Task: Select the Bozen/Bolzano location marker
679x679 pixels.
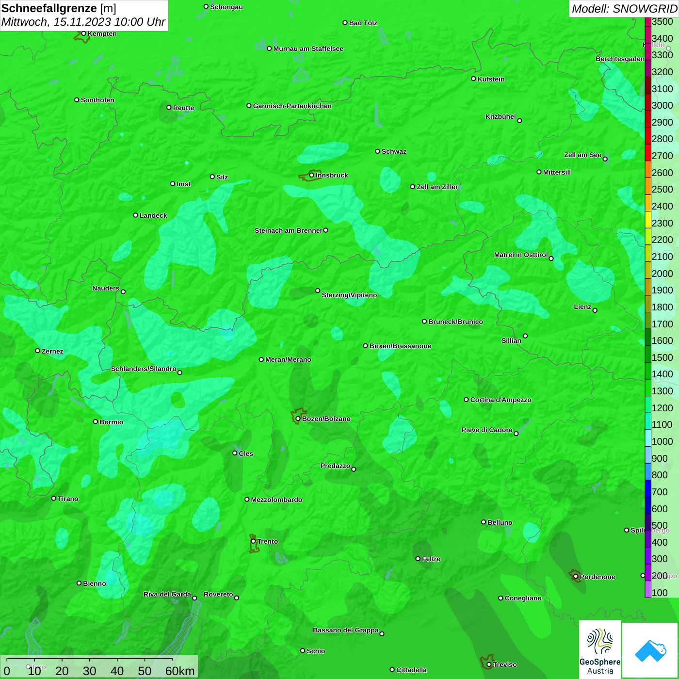Action: (x=298, y=419)
